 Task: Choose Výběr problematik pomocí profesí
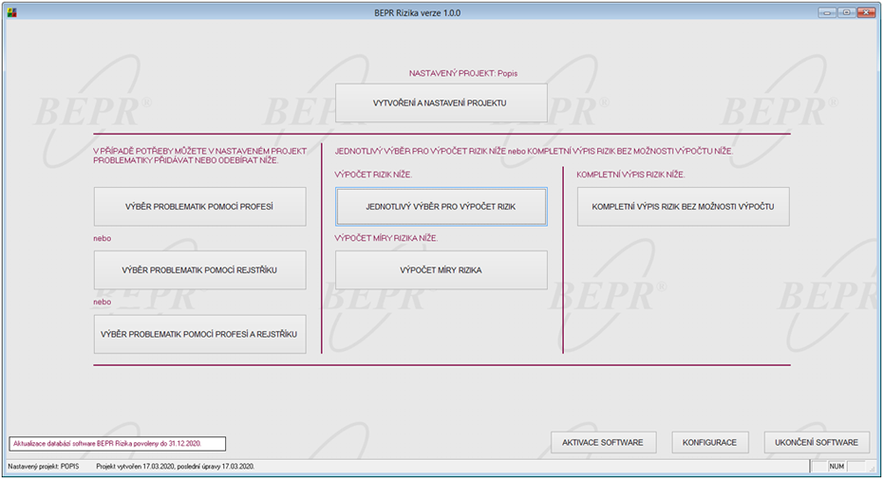(x=200, y=207)
